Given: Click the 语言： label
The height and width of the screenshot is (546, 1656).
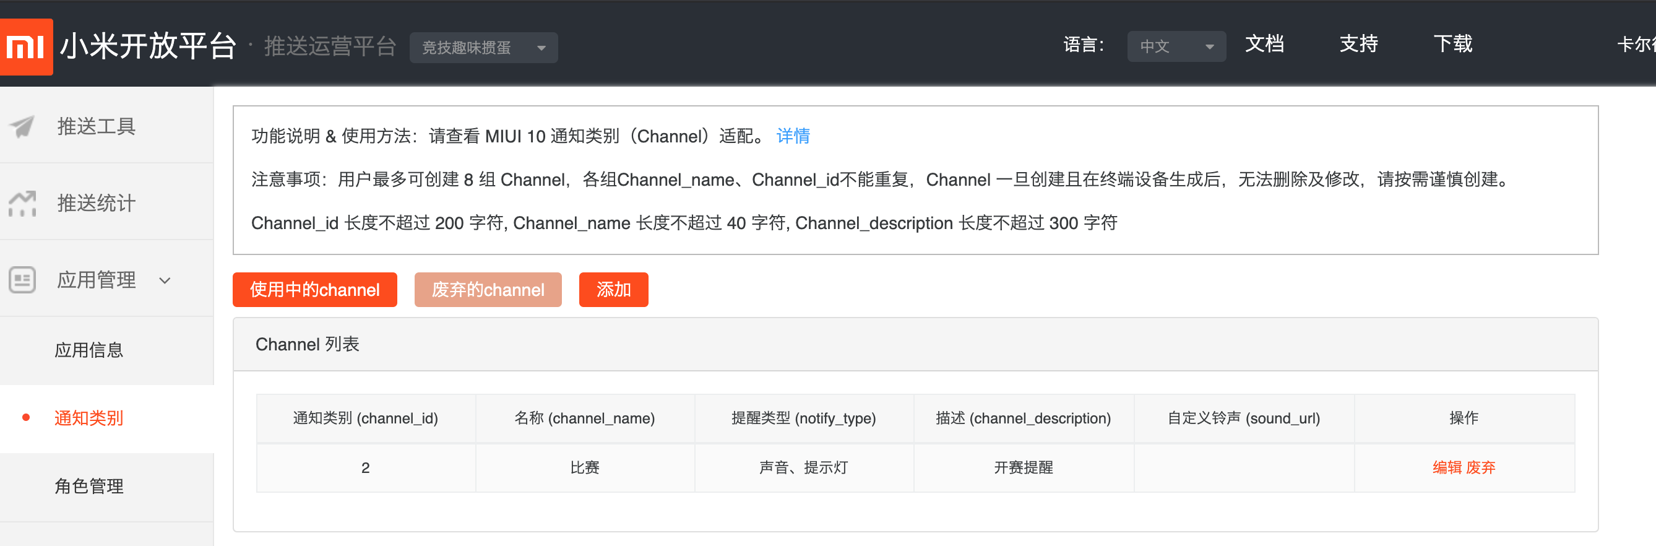Looking at the screenshot, I should point(1084,45).
